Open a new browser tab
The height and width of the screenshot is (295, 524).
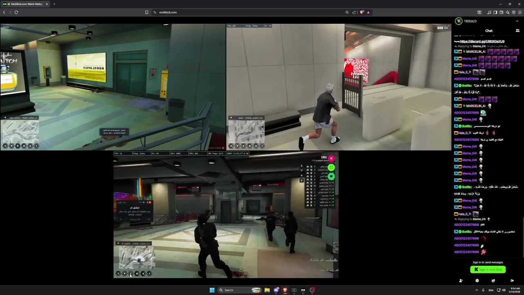coord(54,4)
